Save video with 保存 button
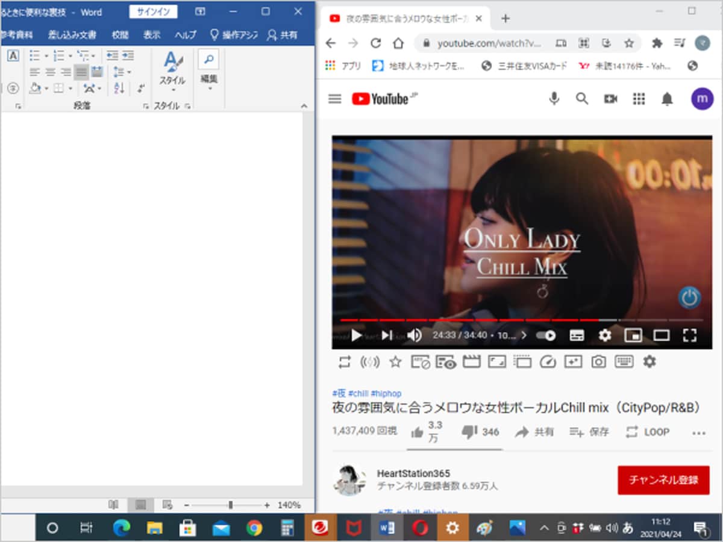Screen dimensions: 723x542 coord(589,432)
